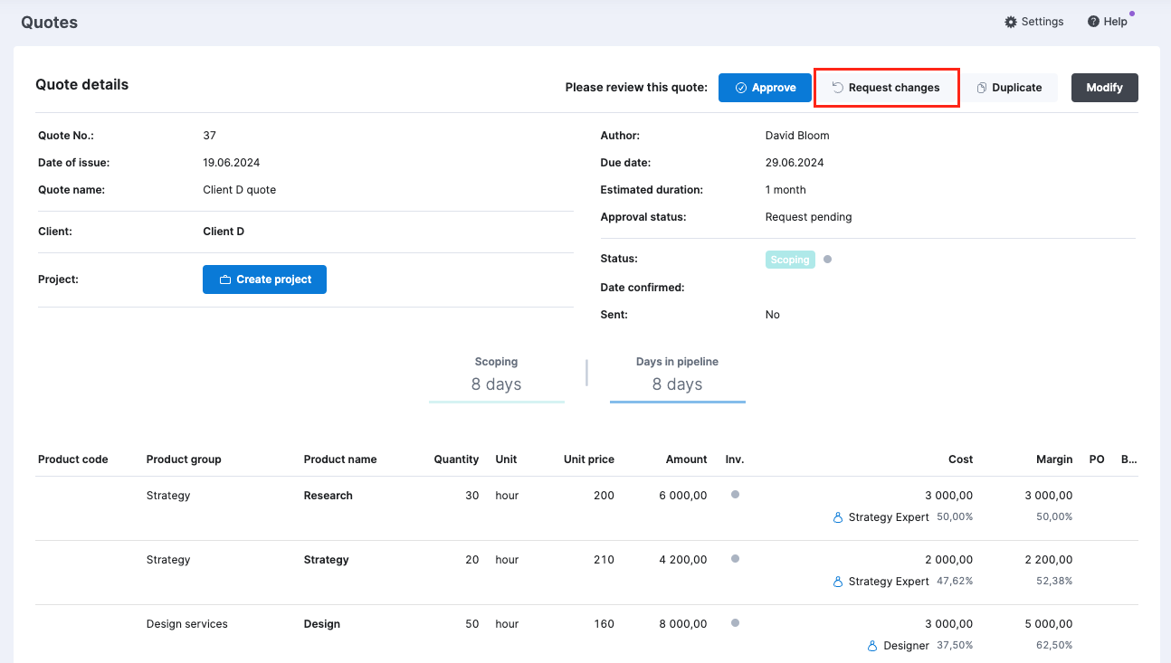Click the PO column header

[x=1097, y=459]
